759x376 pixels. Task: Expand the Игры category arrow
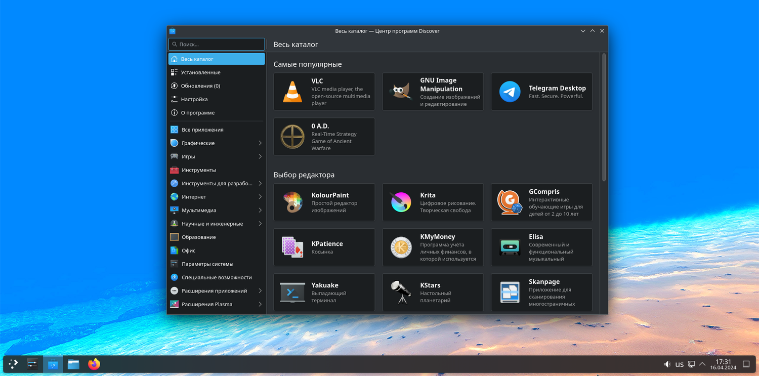click(x=260, y=156)
